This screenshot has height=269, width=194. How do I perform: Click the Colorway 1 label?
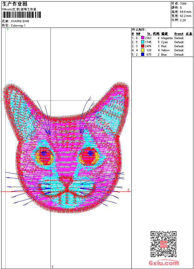[x=18, y=26]
